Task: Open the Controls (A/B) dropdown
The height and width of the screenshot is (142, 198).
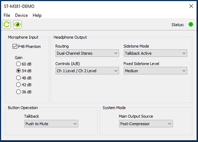Action: pos(87,71)
